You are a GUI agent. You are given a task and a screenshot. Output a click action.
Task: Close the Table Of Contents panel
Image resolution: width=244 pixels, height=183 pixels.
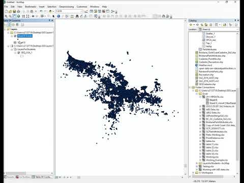(x=52, y=20)
